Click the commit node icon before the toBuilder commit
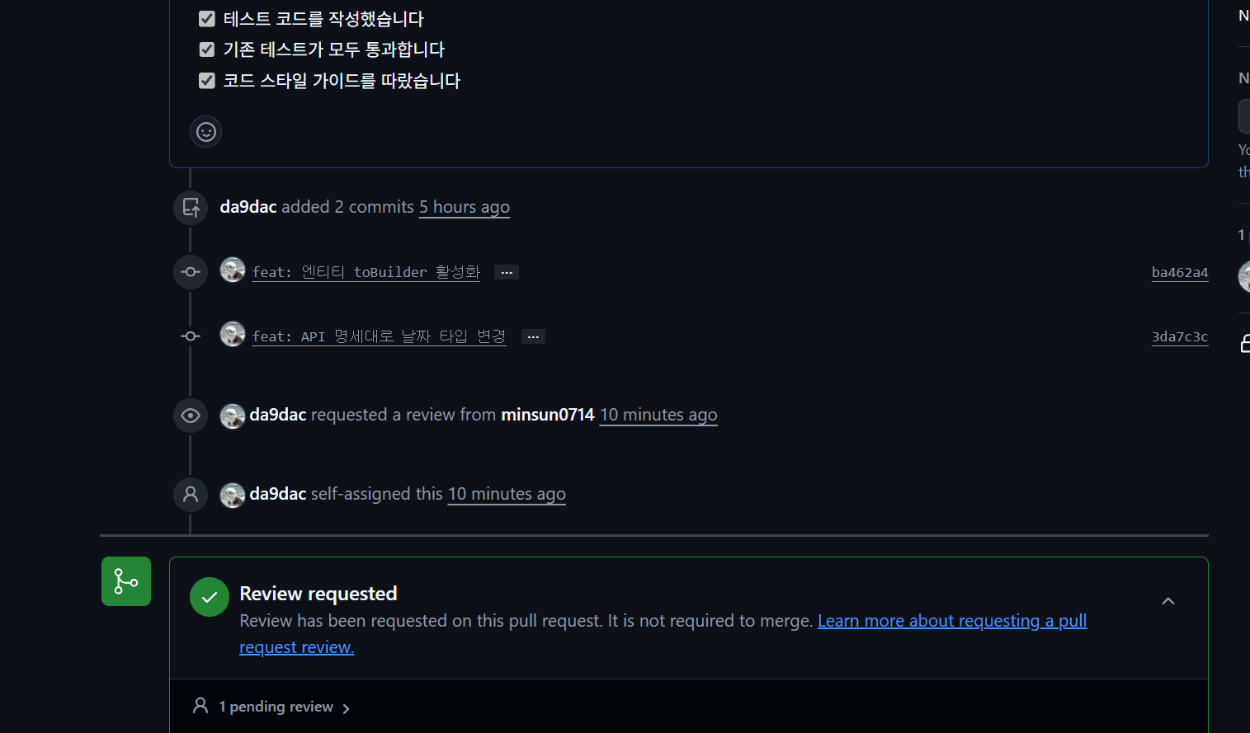Viewport: 1250px width, 733px height. [x=190, y=271]
